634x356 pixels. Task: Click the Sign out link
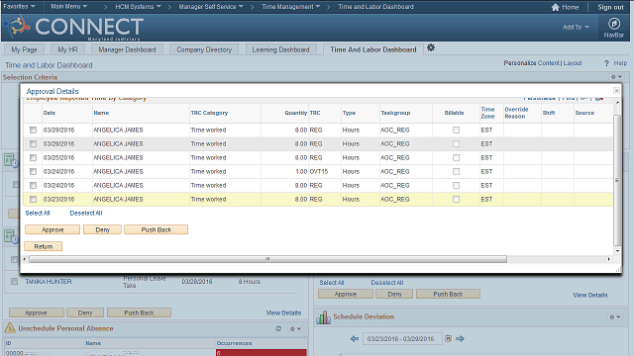point(610,7)
